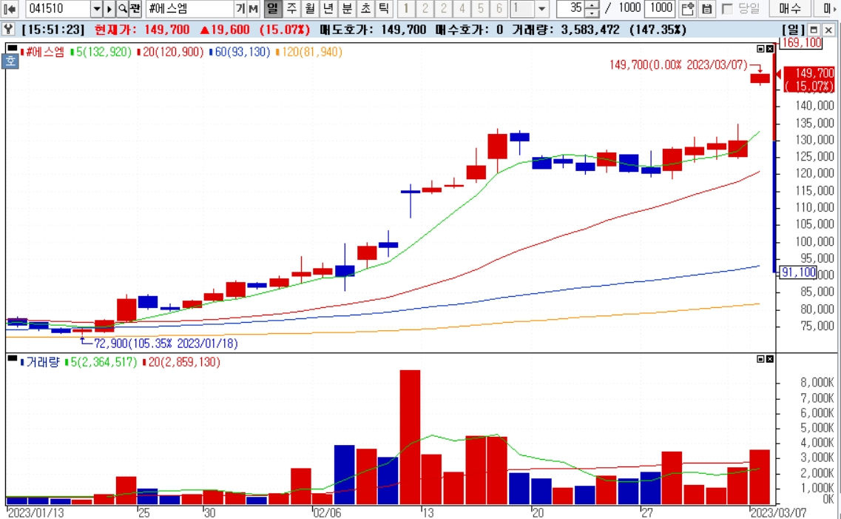Click the save chart floppy icon
The image size is (841, 519).
(x=706, y=9)
